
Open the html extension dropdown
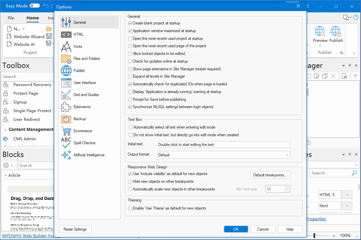pyautogui.click(x=347, y=206)
